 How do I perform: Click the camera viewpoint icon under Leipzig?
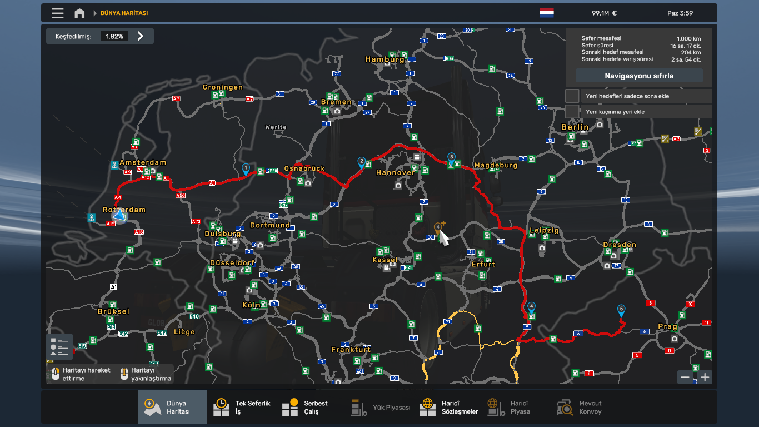click(542, 248)
